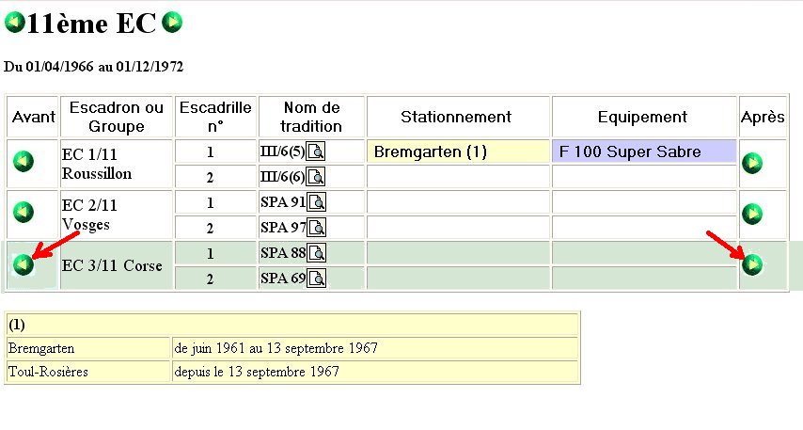Click the Stationnement column header
The width and height of the screenshot is (803, 430).
(456, 117)
